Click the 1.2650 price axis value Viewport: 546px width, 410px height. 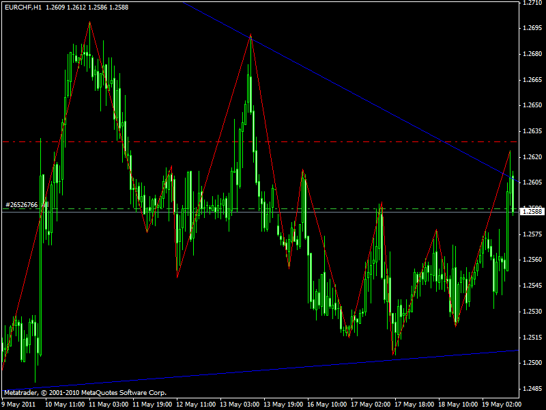pos(532,106)
